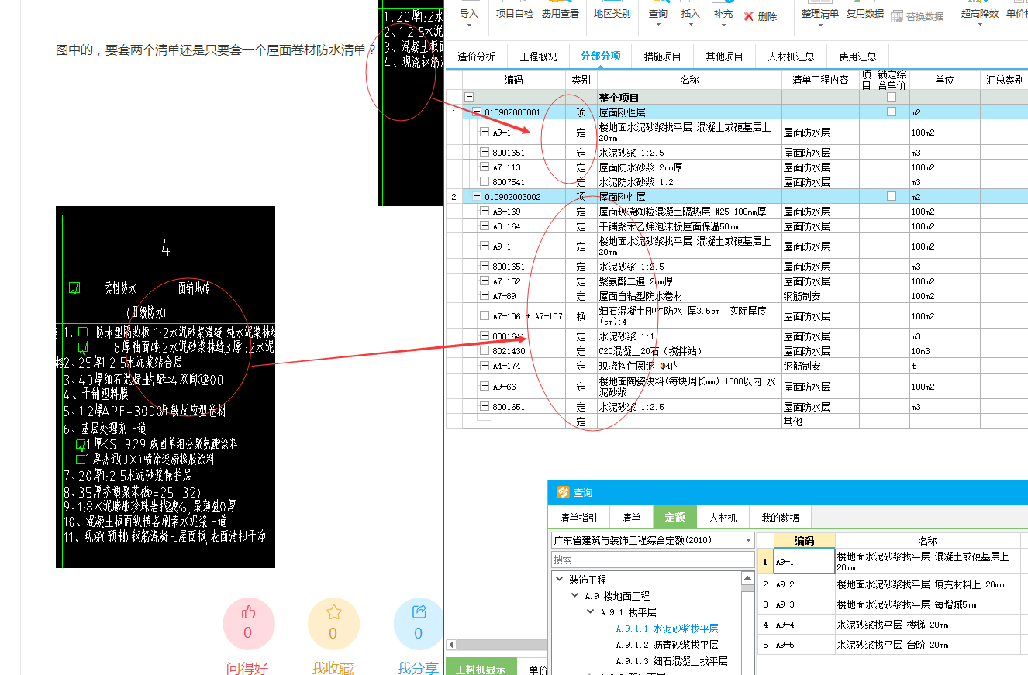Screen dimensions: 1028x675
Task: Expand the 8007541 material row
Action: tap(485, 181)
